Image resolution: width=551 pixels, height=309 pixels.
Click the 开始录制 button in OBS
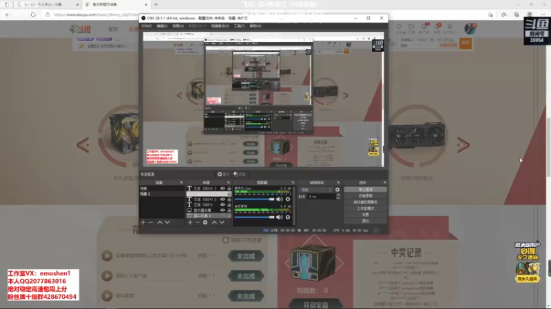click(x=366, y=196)
